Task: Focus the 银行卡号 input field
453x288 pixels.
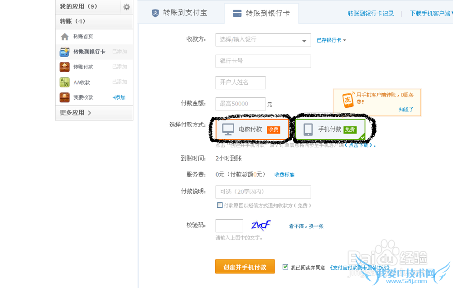Action: coord(263,61)
